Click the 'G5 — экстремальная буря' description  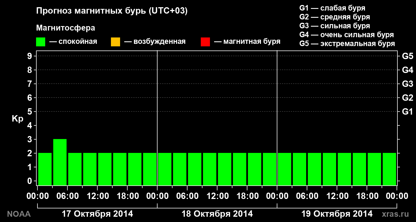pyautogui.click(x=347, y=44)
